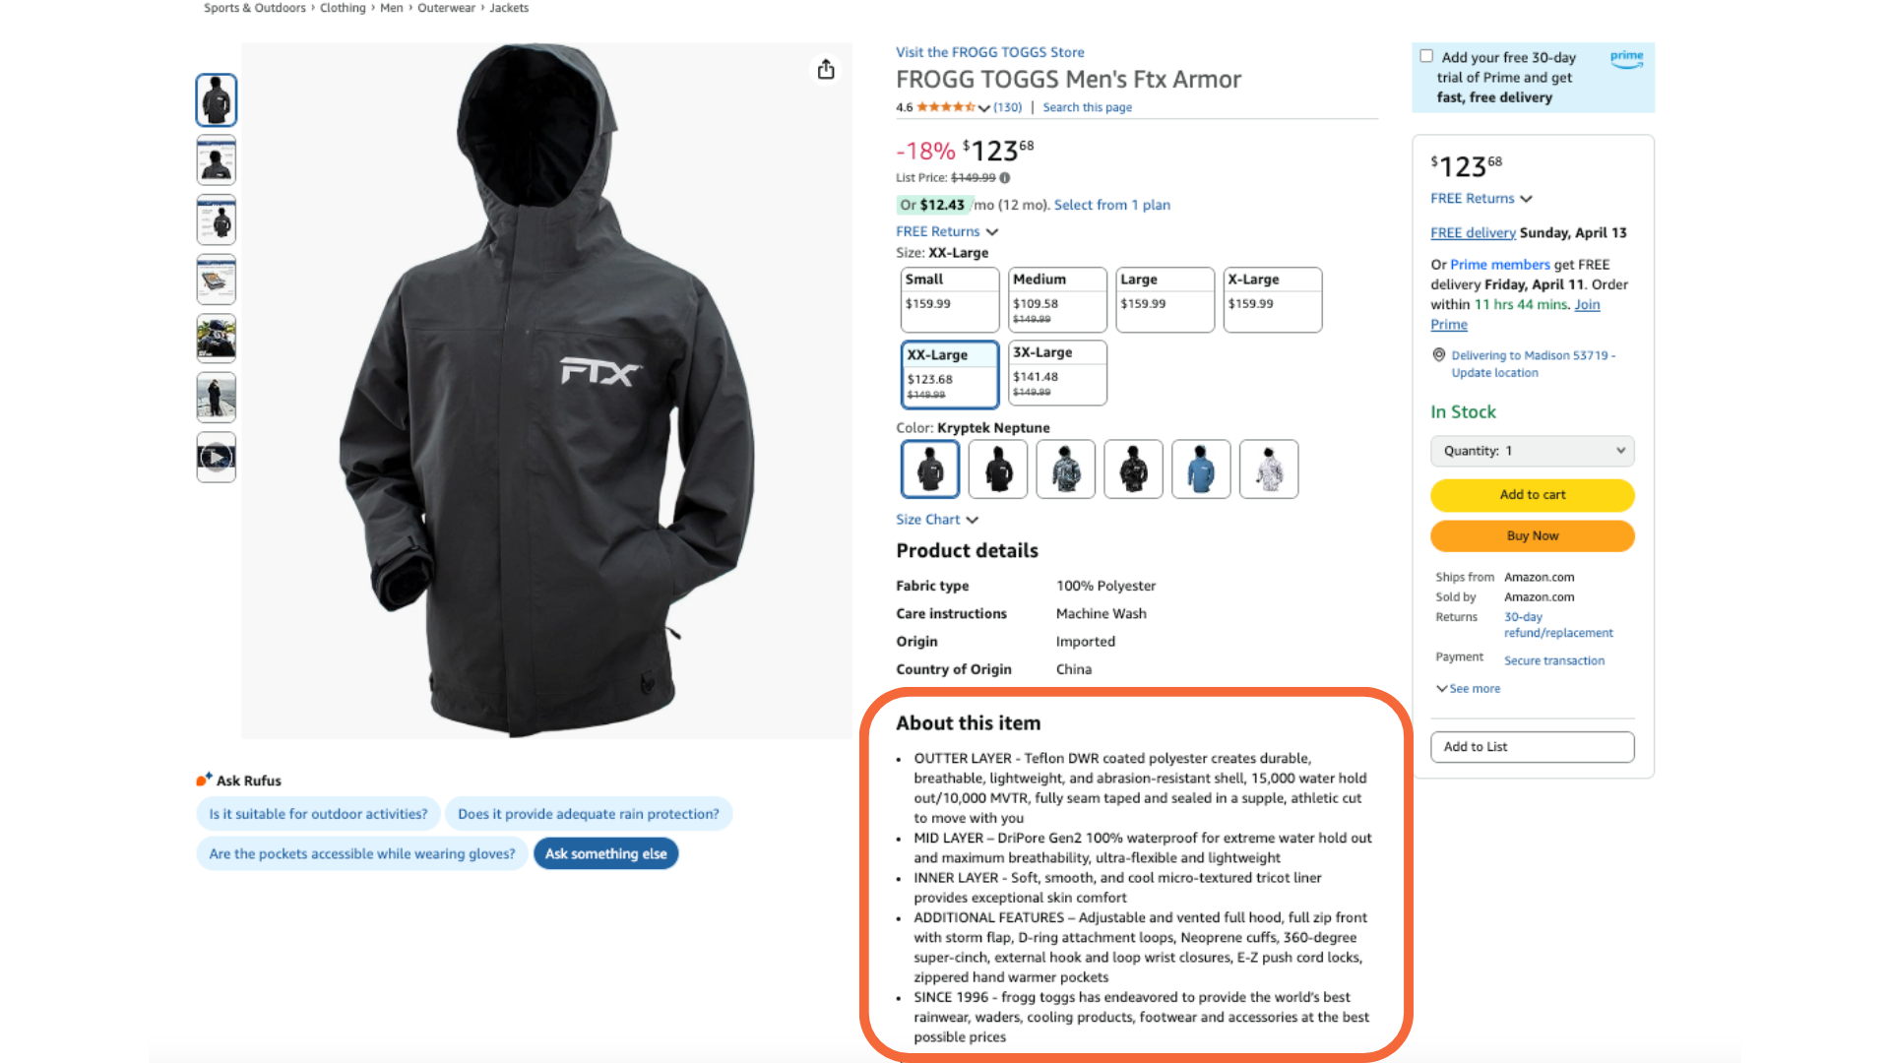Check the free 30-day Prime trial box
This screenshot has width=1890, height=1063.
coord(1426,56)
